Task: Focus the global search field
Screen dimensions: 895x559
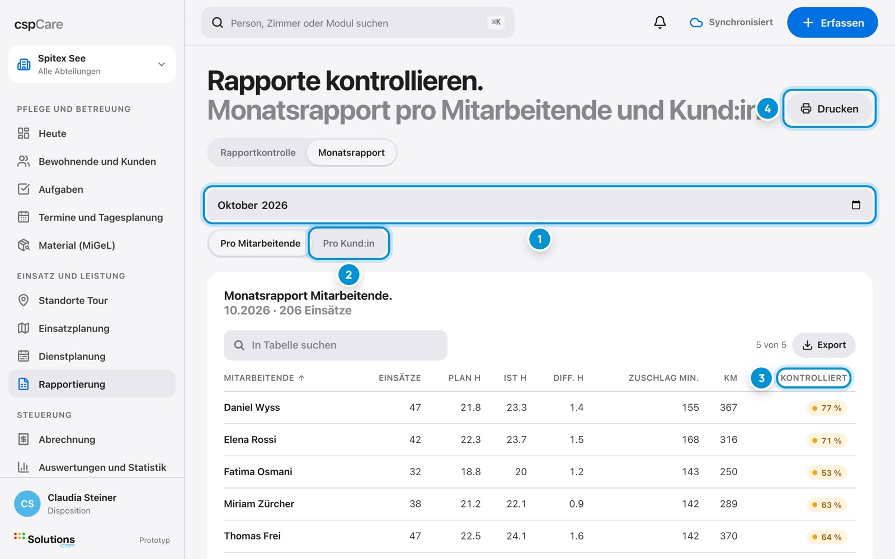Action: click(358, 22)
